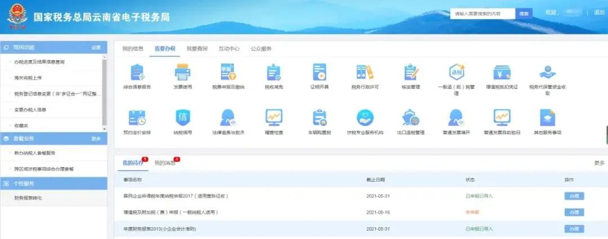Open 综合信息报告 icon
This screenshot has height=239, width=608.
(137, 73)
